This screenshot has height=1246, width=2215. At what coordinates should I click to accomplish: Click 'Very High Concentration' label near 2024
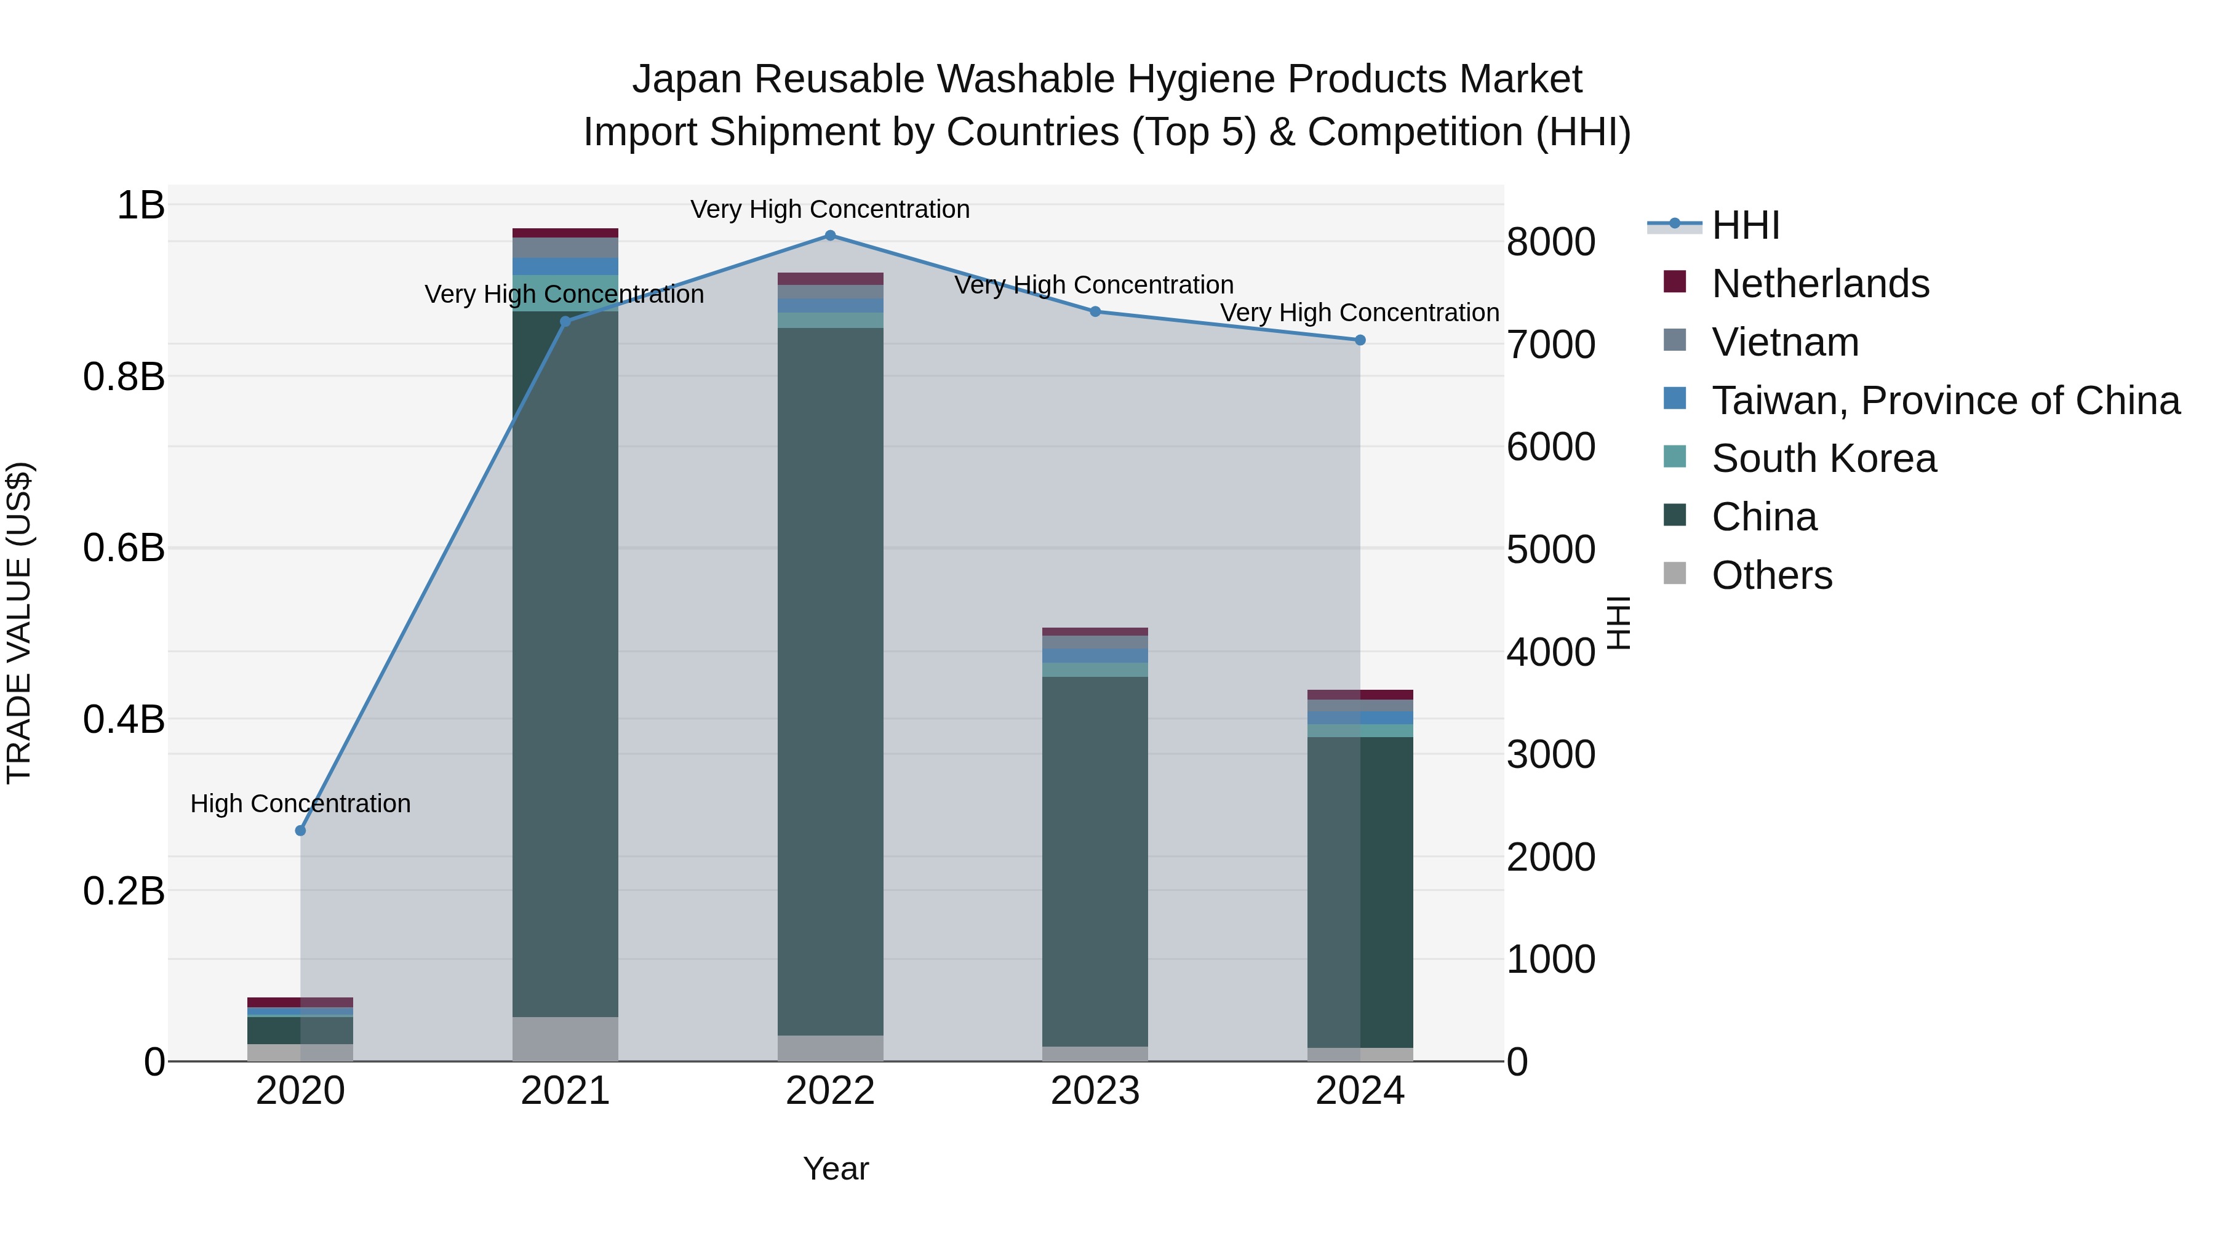click(x=1359, y=312)
